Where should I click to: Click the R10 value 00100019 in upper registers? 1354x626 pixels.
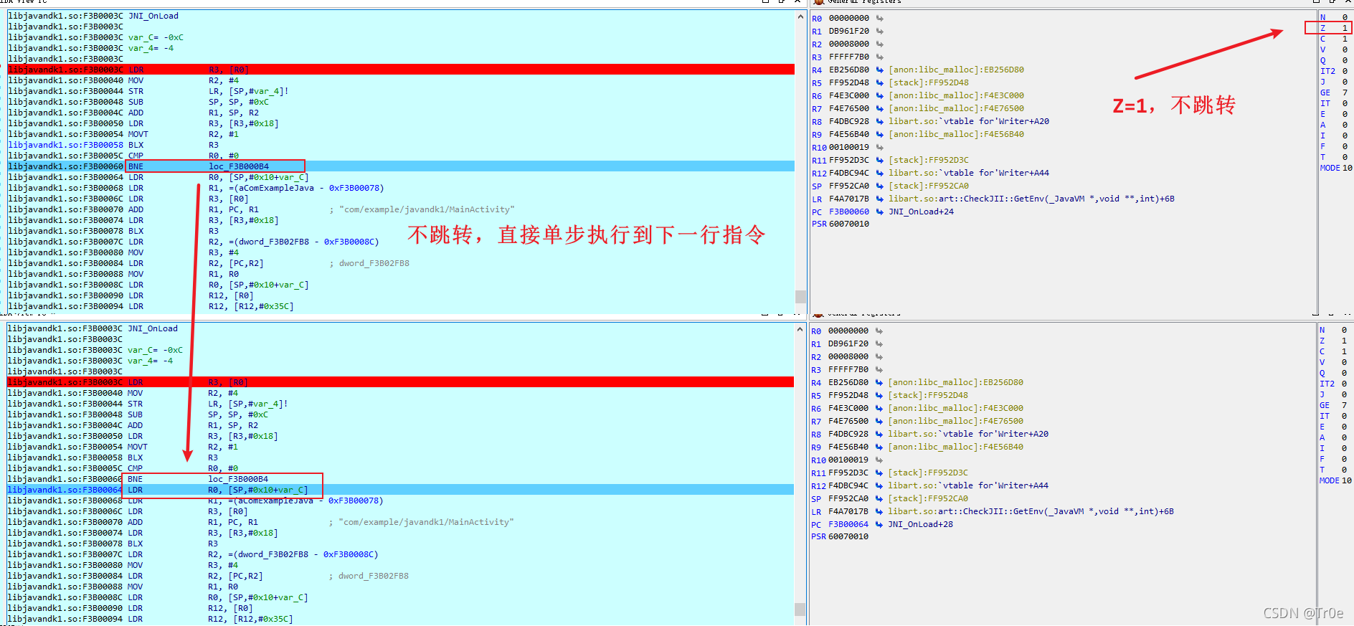pyautogui.click(x=849, y=147)
